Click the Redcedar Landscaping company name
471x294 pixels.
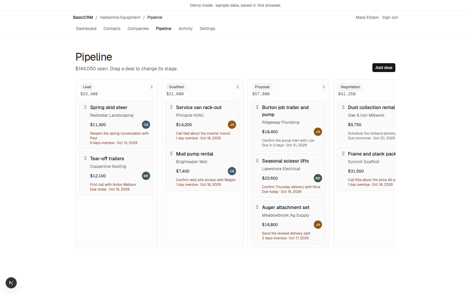point(112,115)
